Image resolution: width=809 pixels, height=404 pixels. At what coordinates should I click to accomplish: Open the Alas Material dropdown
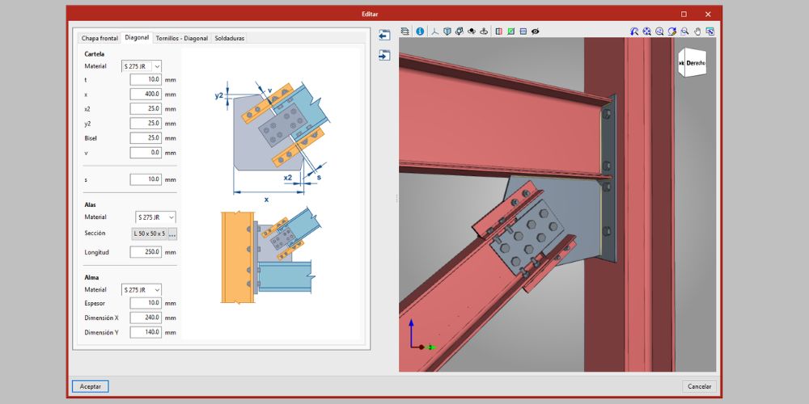tap(155, 217)
